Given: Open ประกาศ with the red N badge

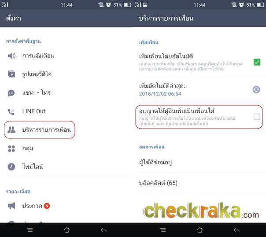Looking at the screenshot, I should (x=66, y=206).
